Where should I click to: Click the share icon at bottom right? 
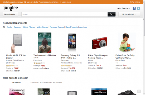pos(139,91)
